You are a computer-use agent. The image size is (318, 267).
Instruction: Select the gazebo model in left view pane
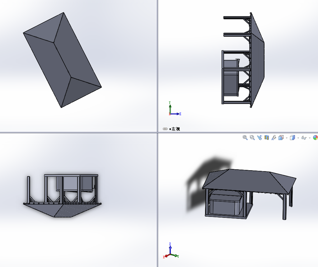pyautogui.click(x=243, y=60)
